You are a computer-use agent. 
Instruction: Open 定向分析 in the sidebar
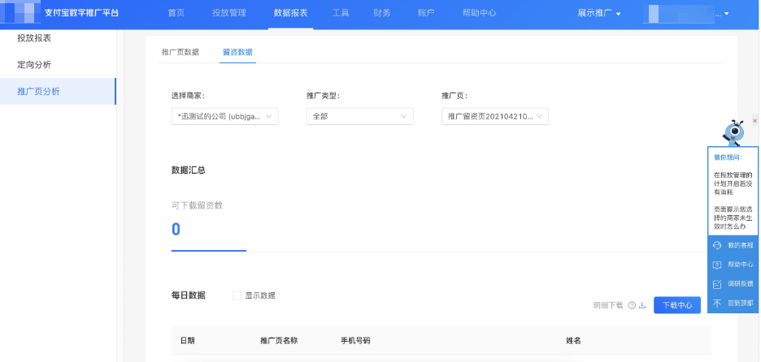(34, 64)
